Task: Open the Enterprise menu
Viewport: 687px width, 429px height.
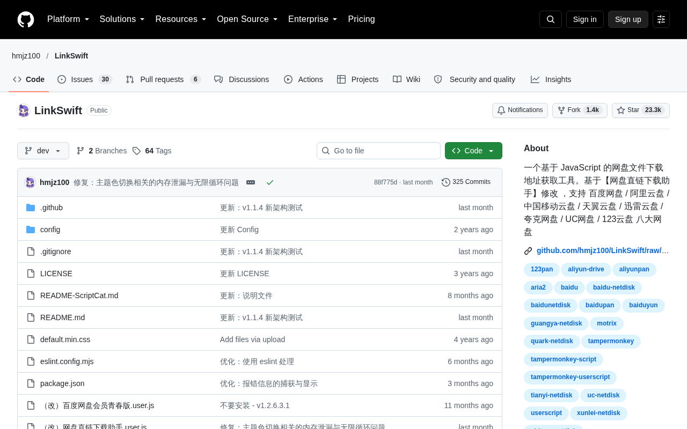Action: point(313,19)
